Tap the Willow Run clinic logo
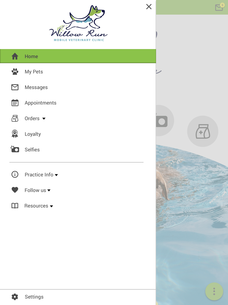Screen dimensions: 228x305 tap(78, 23)
